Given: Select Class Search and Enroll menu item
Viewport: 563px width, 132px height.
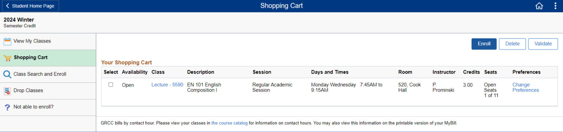Looking at the screenshot, I should 40,74.
